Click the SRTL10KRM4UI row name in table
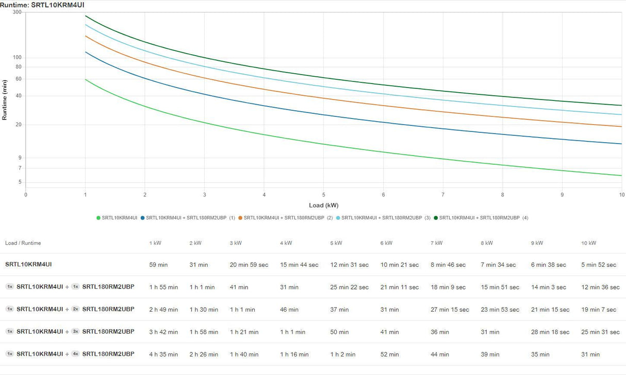Viewport: 626px width, 375px height. (28, 264)
